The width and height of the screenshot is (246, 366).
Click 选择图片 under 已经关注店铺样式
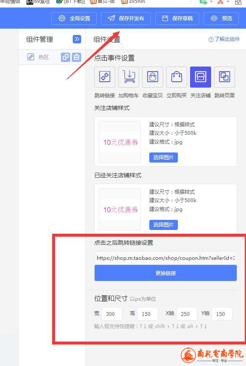click(x=164, y=225)
